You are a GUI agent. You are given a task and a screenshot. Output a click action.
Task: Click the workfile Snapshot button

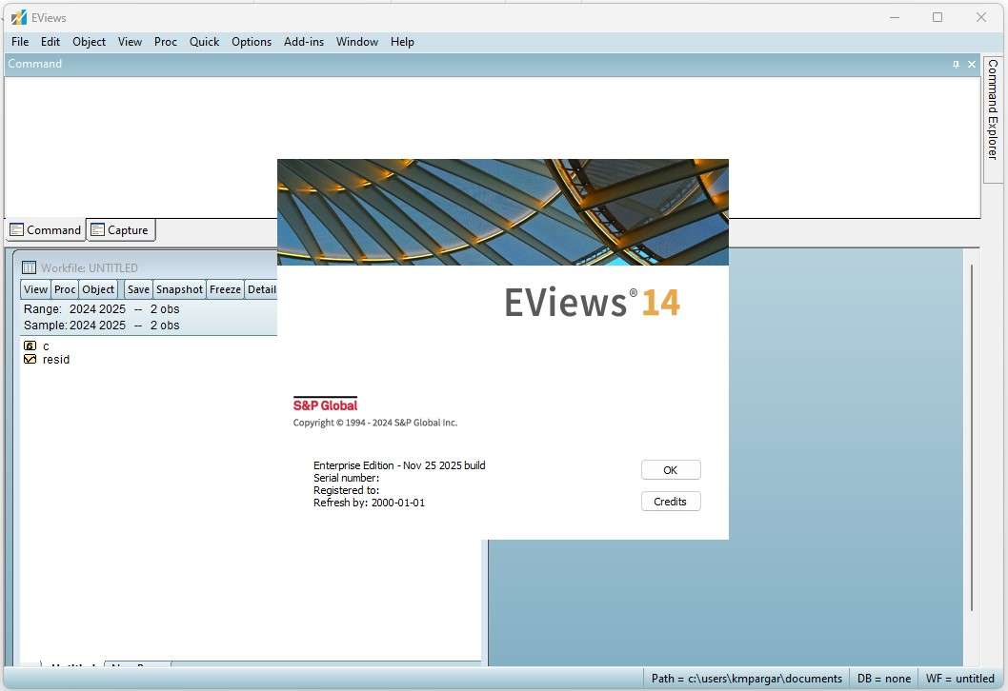tap(179, 289)
